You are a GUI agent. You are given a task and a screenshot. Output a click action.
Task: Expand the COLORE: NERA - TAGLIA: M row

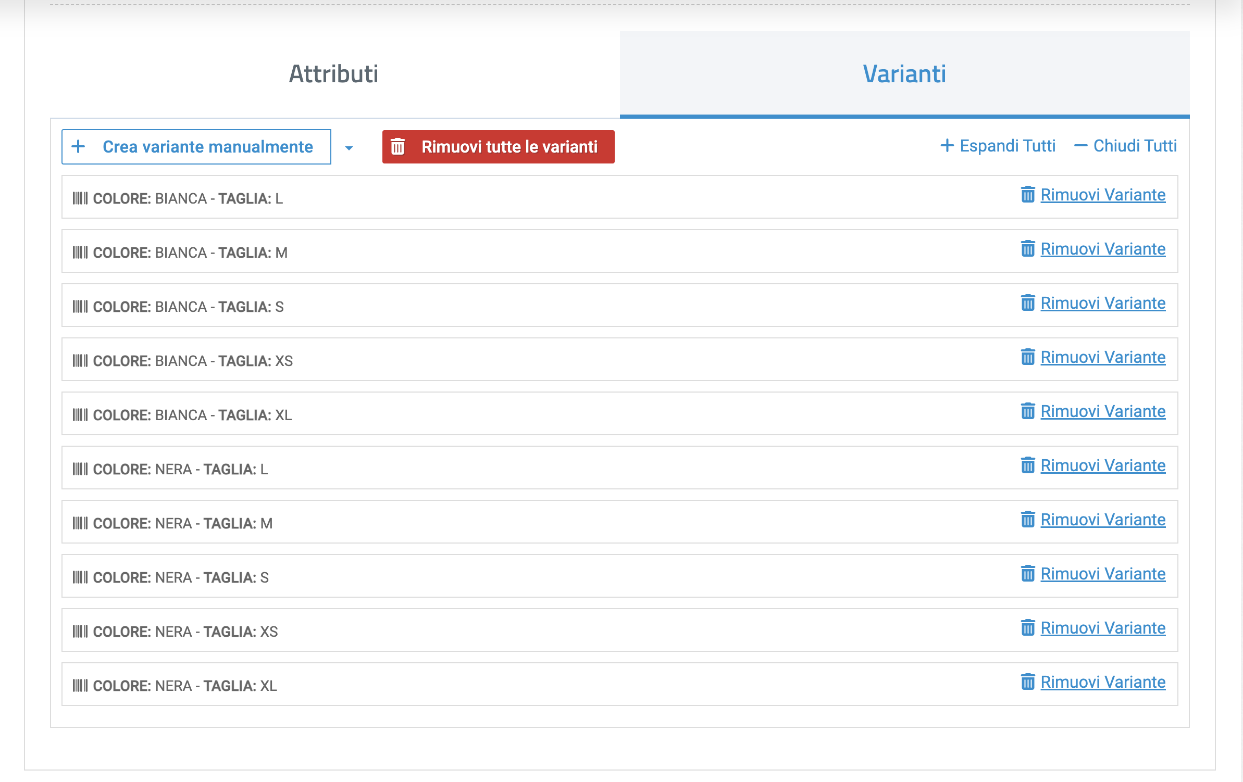(620, 522)
